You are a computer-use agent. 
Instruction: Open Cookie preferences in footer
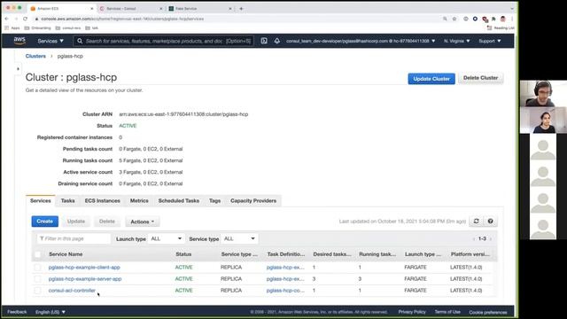(x=488, y=312)
